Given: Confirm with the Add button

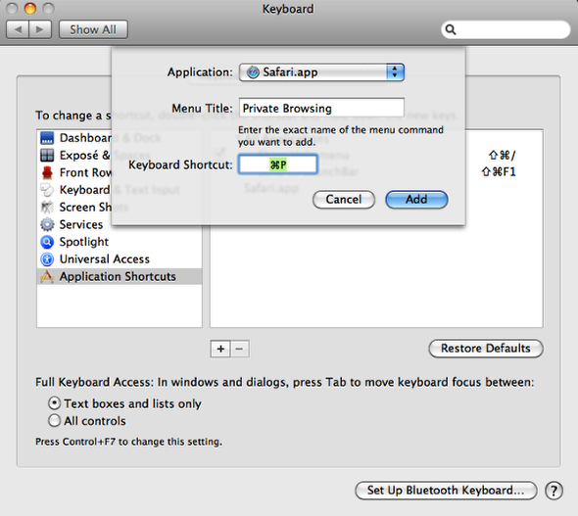Looking at the screenshot, I should pos(416,200).
